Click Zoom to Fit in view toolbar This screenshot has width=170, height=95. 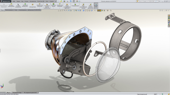pos(65,11)
